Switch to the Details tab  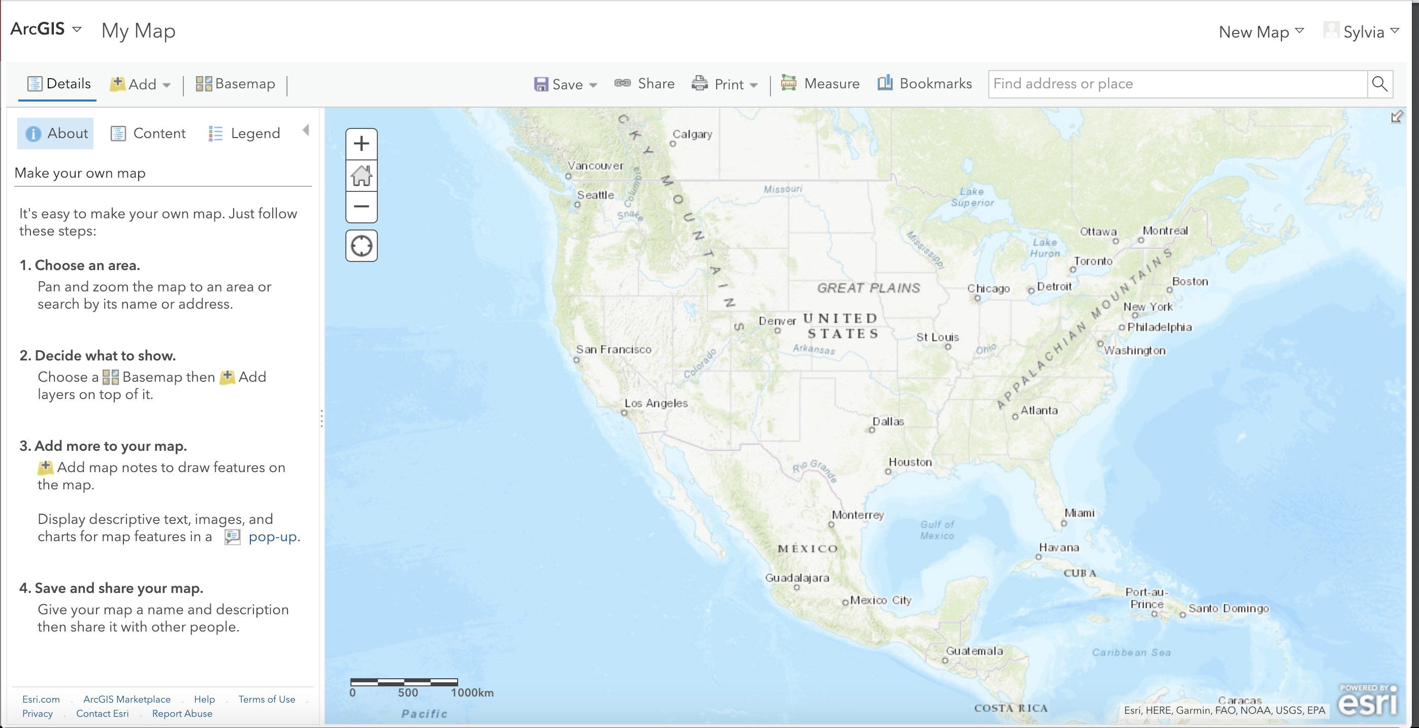click(58, 84)
